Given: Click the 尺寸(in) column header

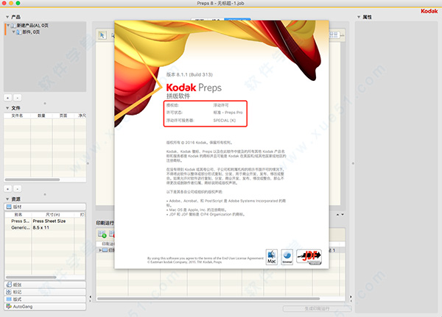Looking at the screenshot, I should coord(53,215).
